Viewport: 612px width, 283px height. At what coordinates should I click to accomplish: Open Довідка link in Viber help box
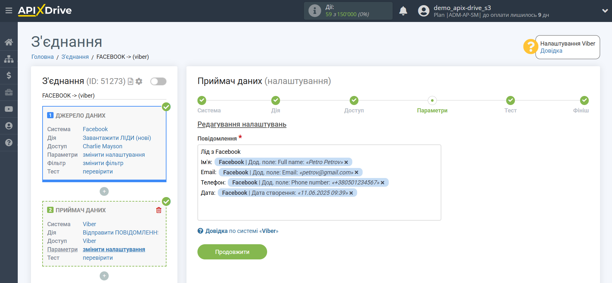click(551, 51)
